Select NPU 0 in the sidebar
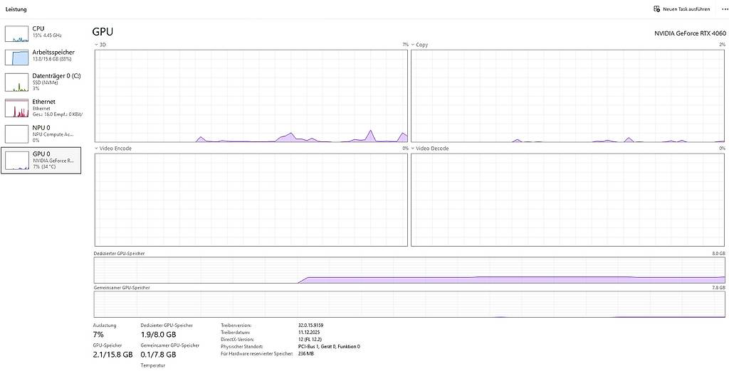729x371 pixels. pyautogui.click(x=41, y=134)
